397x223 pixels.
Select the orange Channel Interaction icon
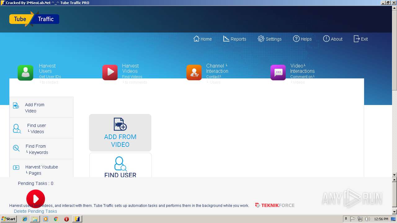pyautogui.click(x=194, y=72)
